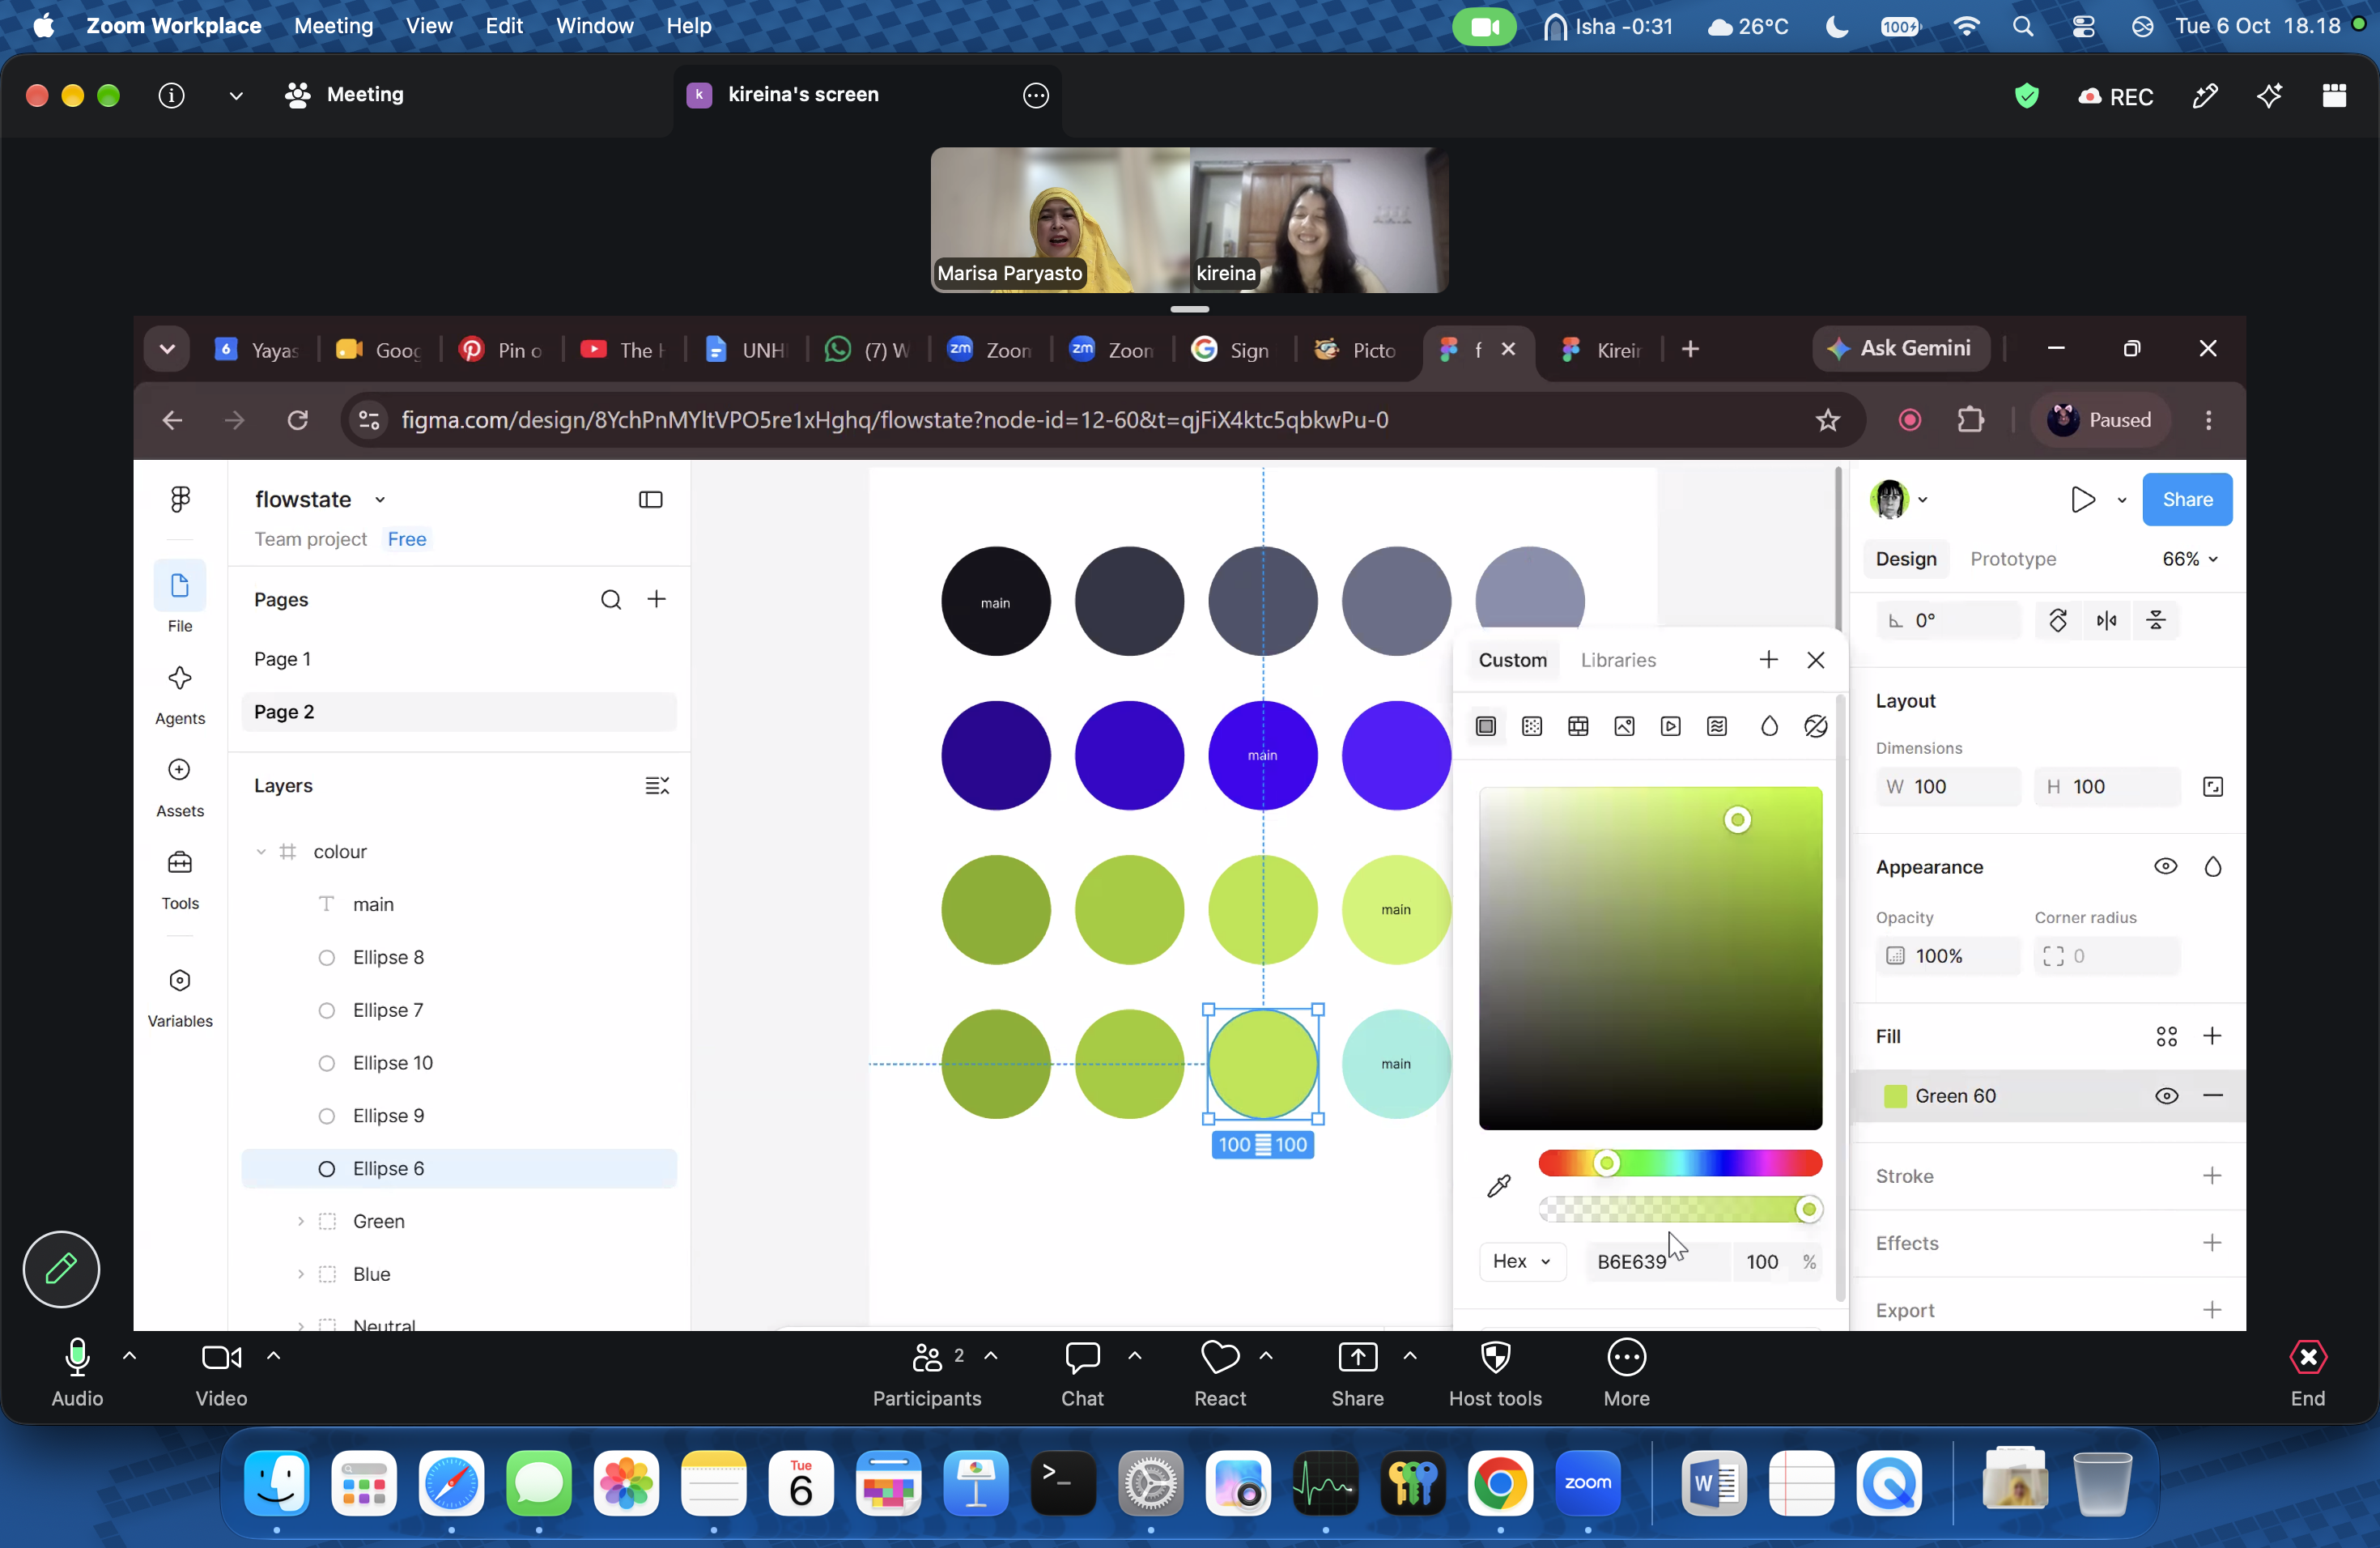
Task: Open the Hex color format dropdown
Action: 1521,1261
